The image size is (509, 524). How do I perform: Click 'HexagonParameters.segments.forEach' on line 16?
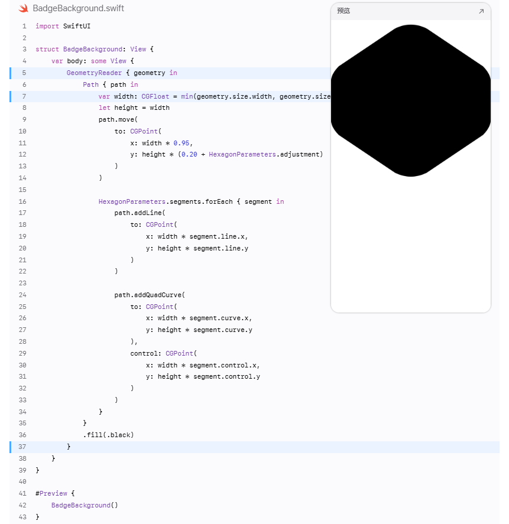(166, 201)
